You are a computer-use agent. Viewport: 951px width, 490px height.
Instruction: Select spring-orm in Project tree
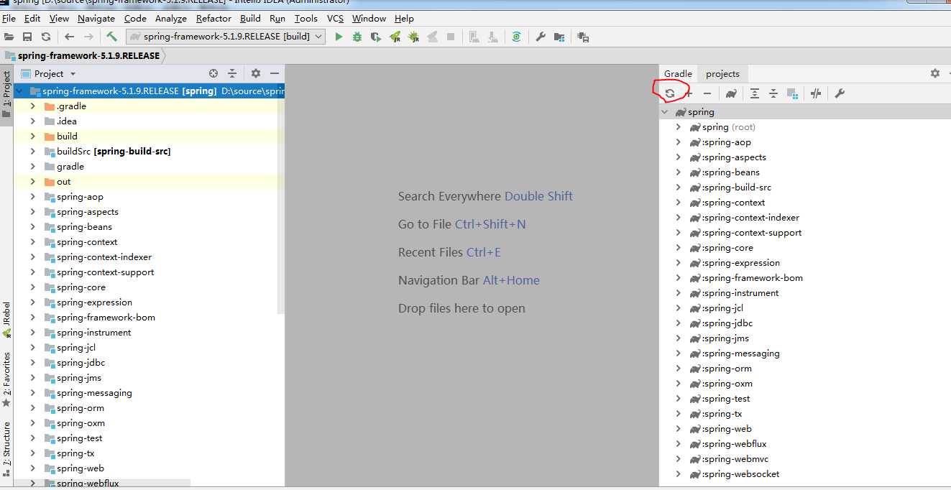tap(81, 407)
